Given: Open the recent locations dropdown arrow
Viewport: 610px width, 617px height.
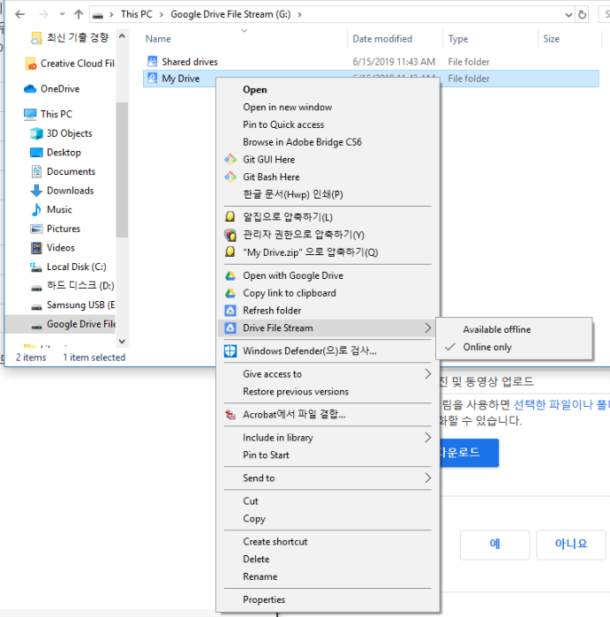Looking at the screenshot, I should pos(62,14).
